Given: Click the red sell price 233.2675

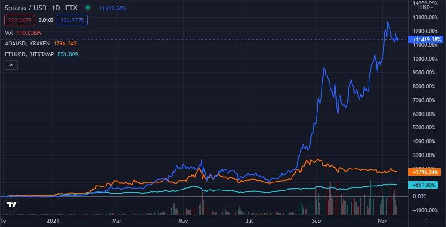Looking at the screenshot, I should click(x=20, y=21).
